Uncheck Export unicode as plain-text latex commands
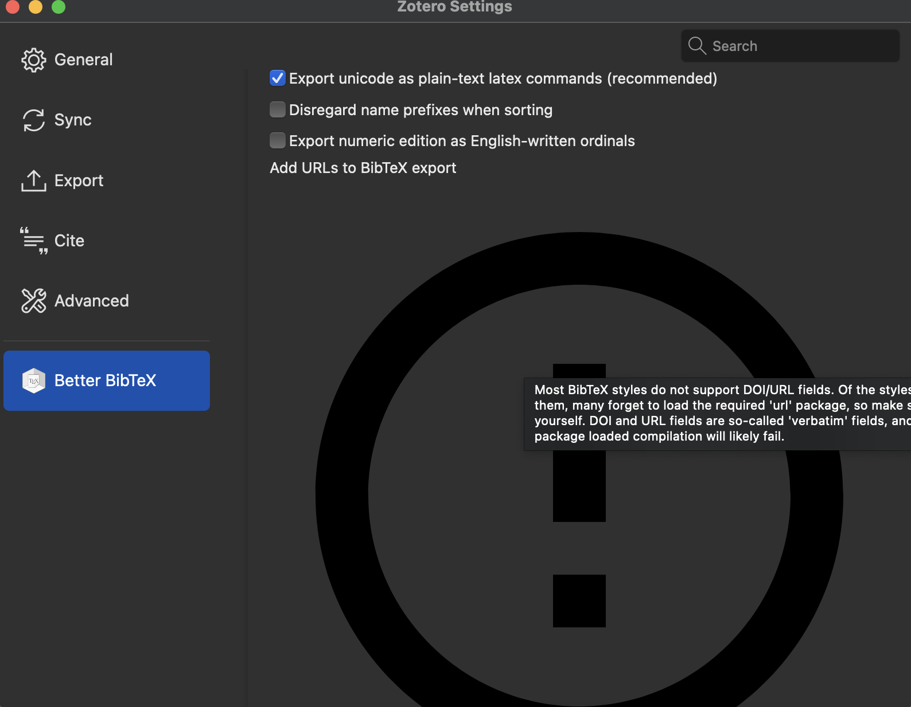This screenshot has height=707, width=911. (x=278, y=78)
